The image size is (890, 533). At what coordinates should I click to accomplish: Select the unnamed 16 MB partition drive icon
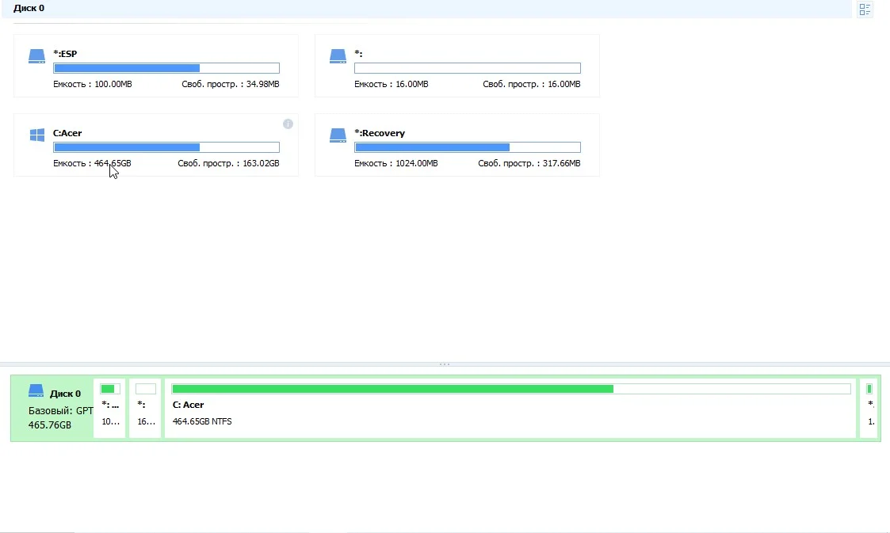(338, 56)
